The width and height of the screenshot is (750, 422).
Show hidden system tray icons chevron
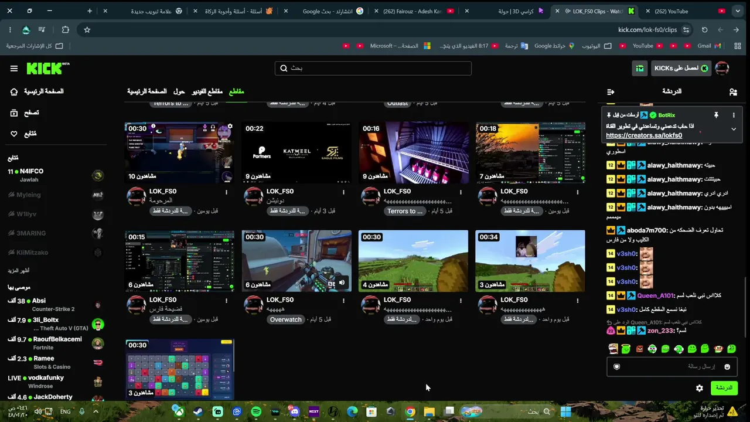coord(96,411)
